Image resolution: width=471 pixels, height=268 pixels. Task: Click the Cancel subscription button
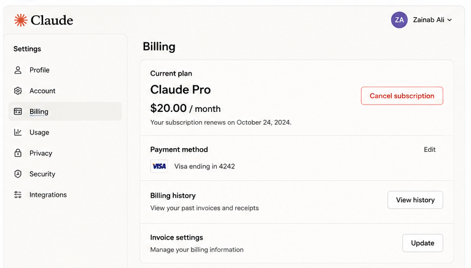(402, 96)
